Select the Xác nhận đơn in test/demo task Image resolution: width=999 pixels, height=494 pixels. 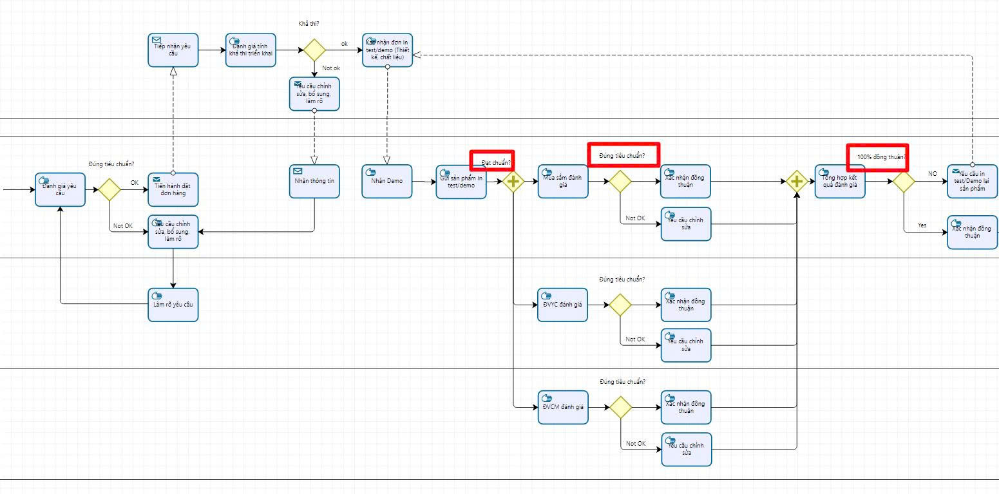(387, 50)
